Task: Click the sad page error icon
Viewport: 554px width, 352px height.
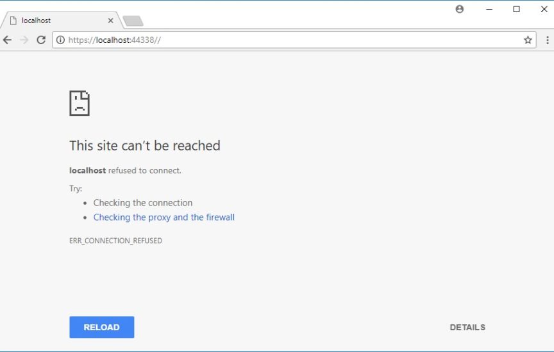Action: [x=80, y=103]
